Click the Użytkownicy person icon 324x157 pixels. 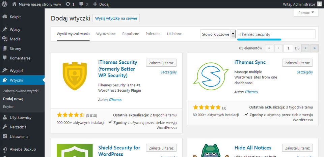(5, 118)
